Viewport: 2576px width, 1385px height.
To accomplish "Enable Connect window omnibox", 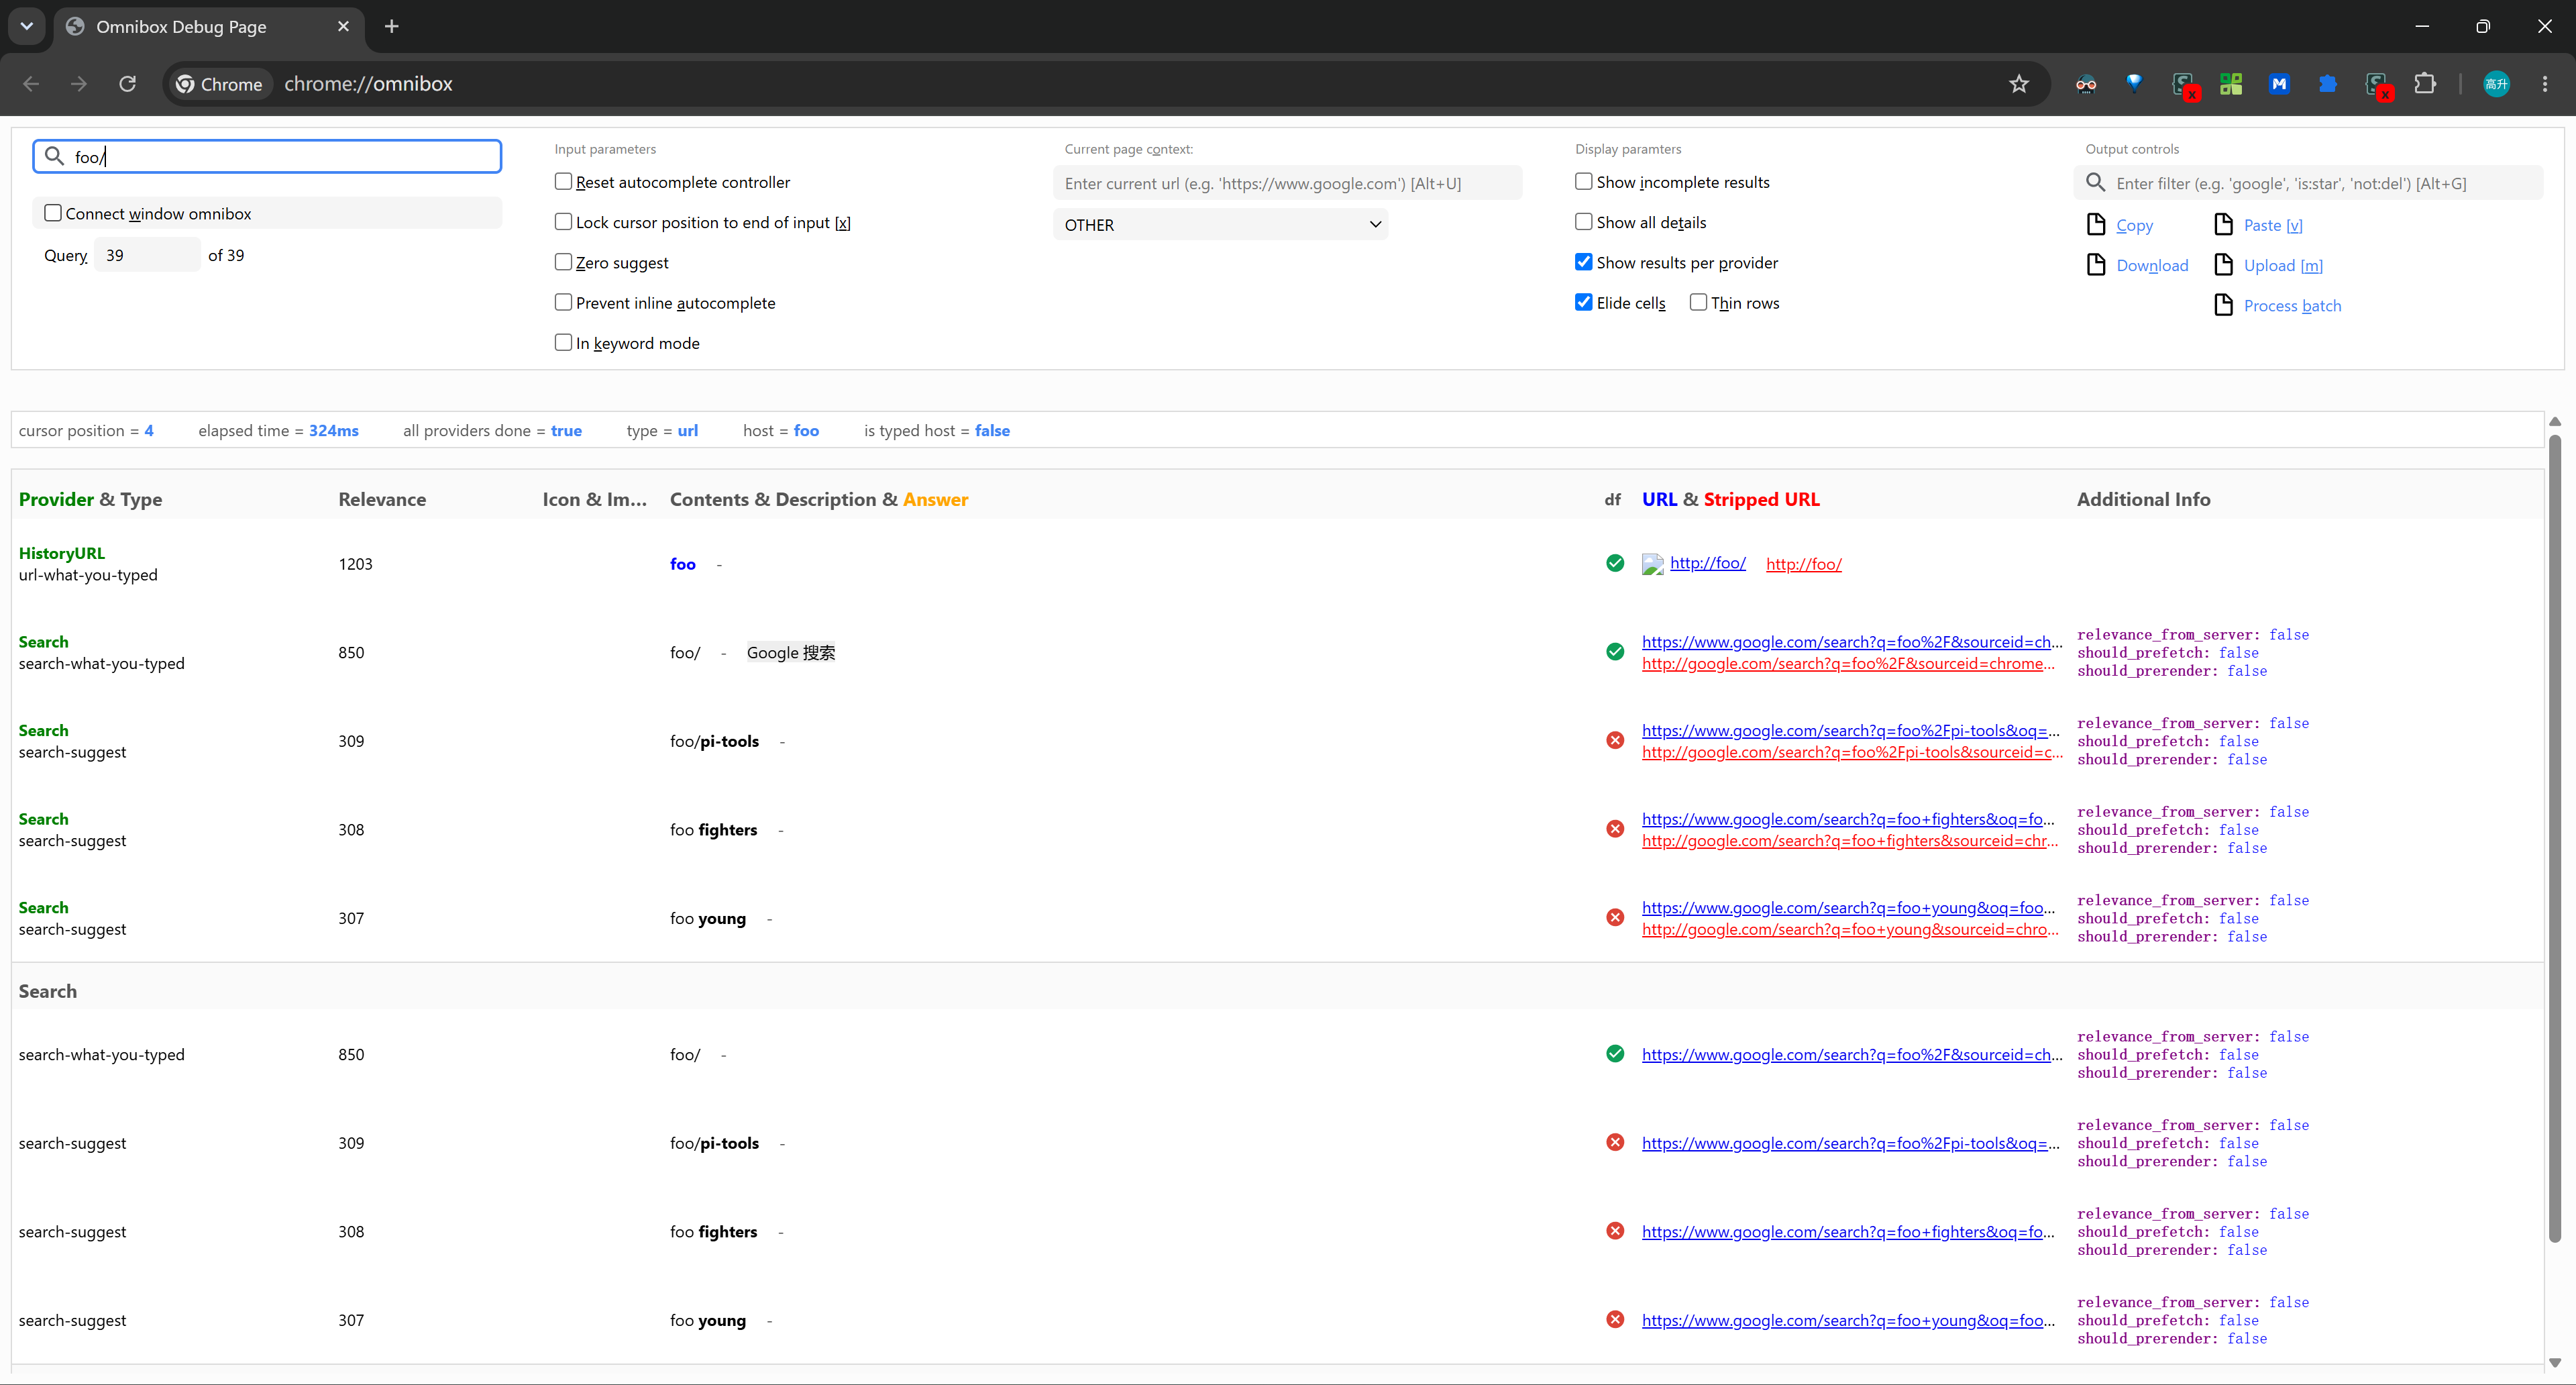I will pos(53,213).
